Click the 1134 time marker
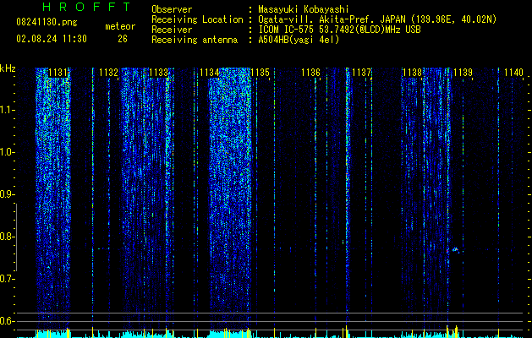 coord(210,73)
